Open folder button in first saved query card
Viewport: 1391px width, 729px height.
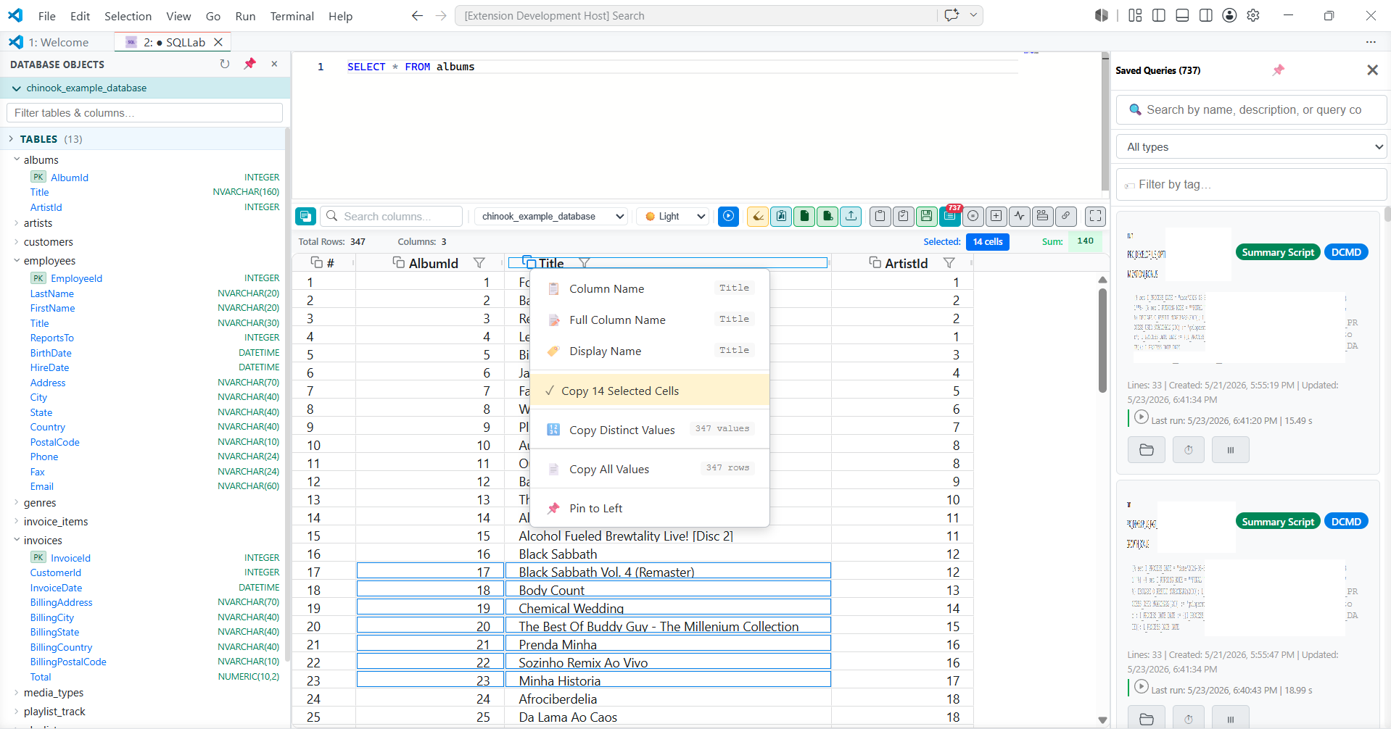(1147, 450)
